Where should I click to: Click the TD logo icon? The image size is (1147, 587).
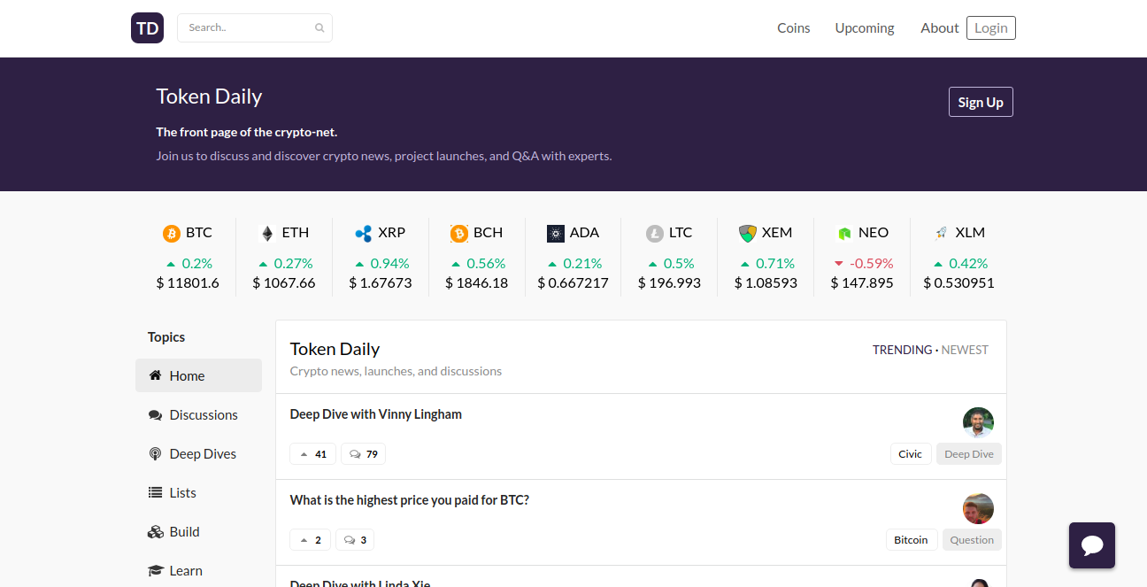(x=147, y=28)
